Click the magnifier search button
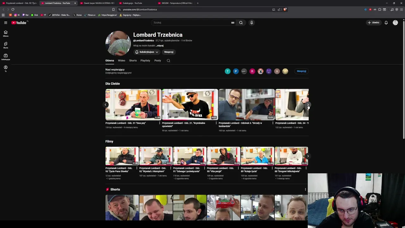This screenshot has width=405, height=228. tap(241, 22)
